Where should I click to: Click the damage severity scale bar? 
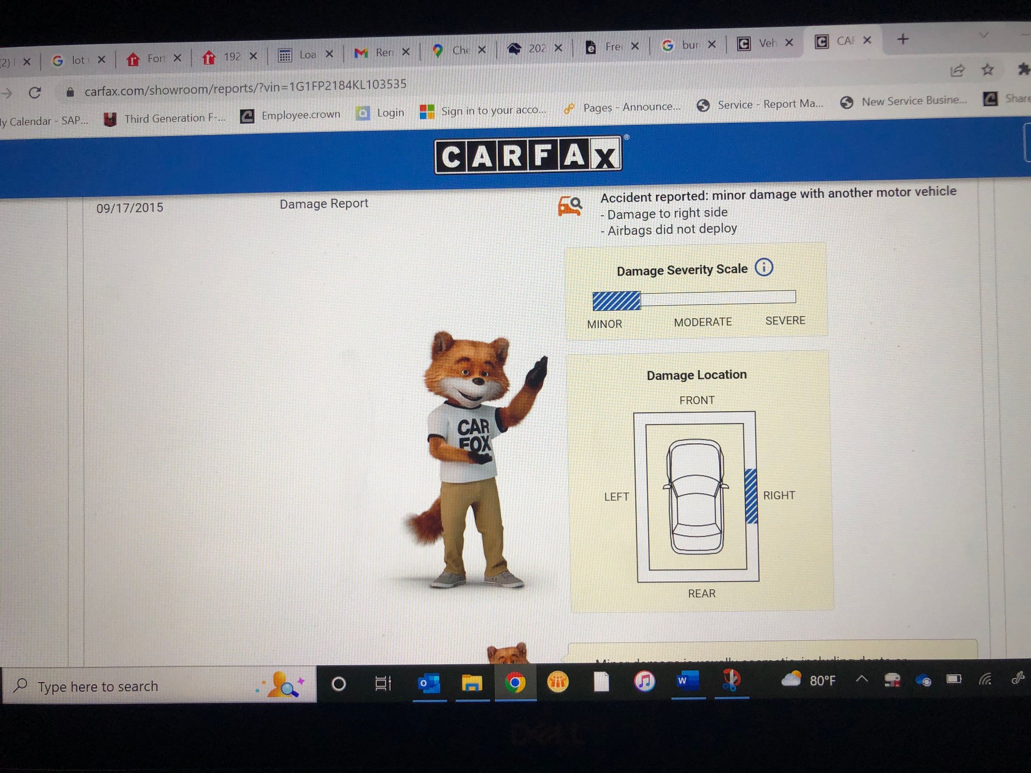click(x=694, y=299)
